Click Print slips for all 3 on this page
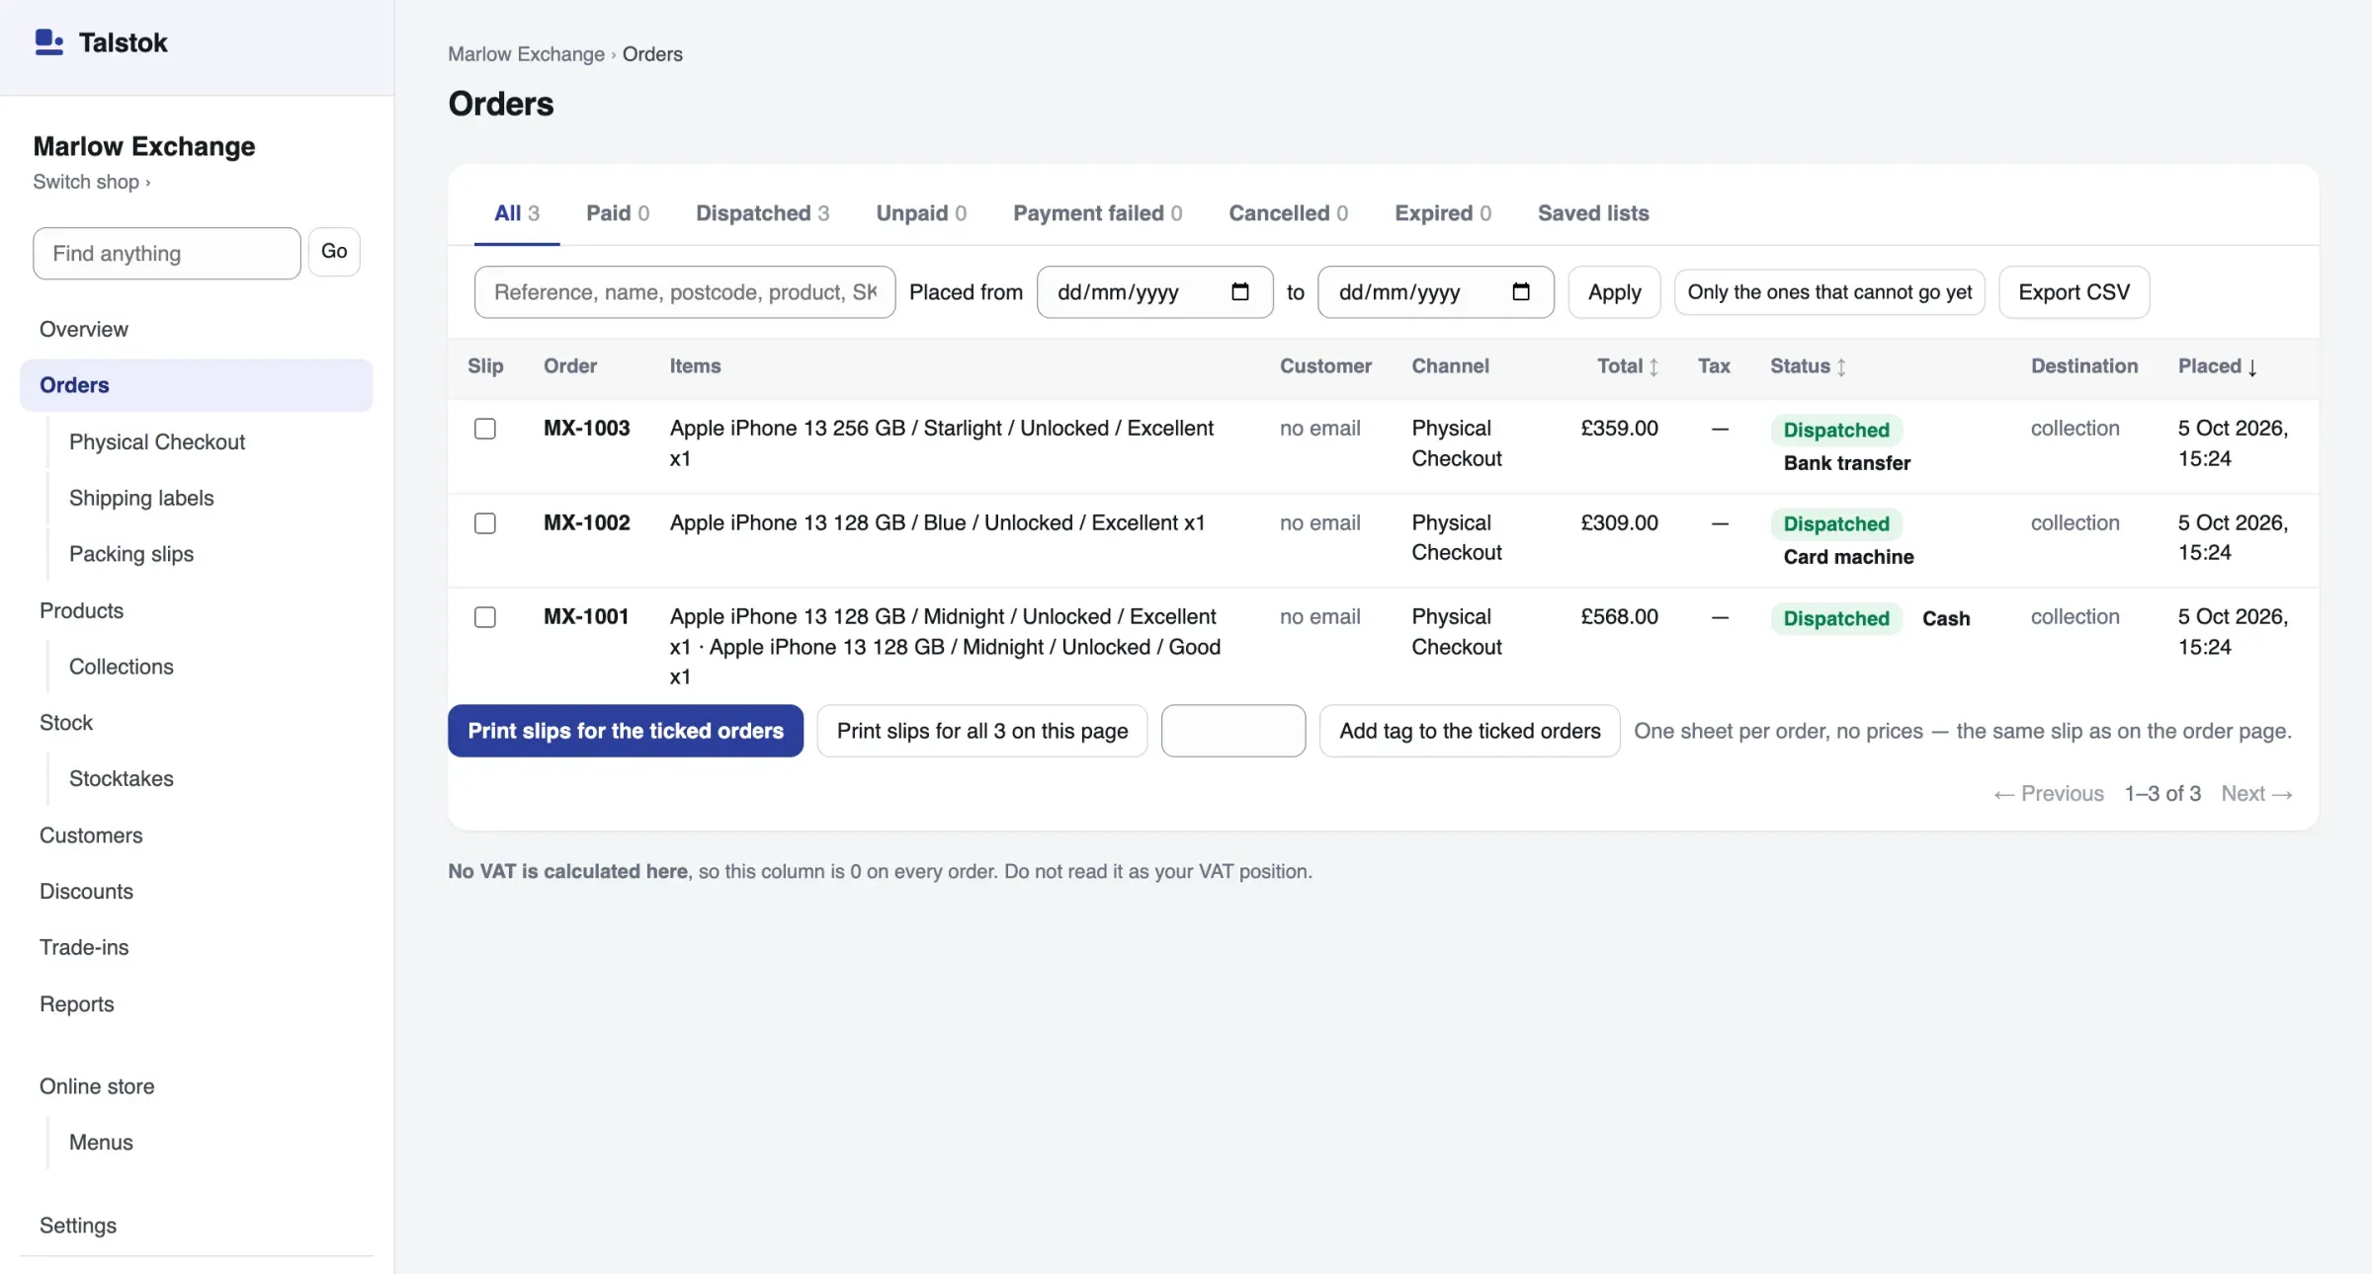 coord(981,731)
